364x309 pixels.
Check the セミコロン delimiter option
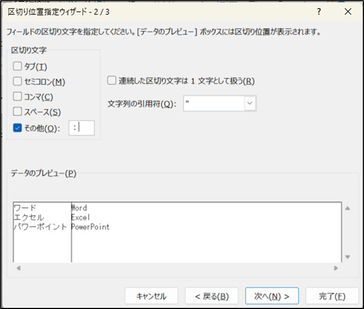click(18, 82)
